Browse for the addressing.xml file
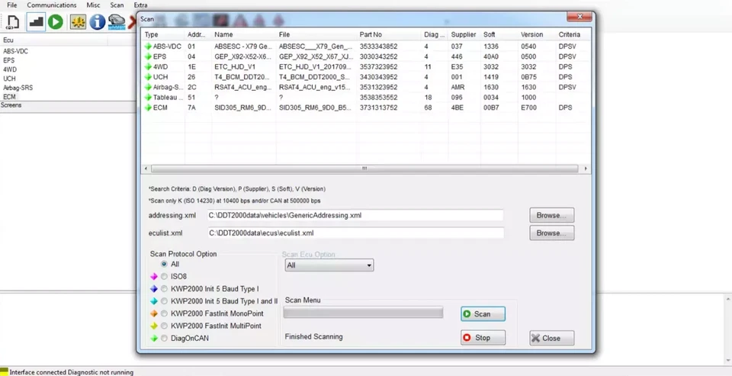This screenshot has width=732, height=376. [552, 215]
